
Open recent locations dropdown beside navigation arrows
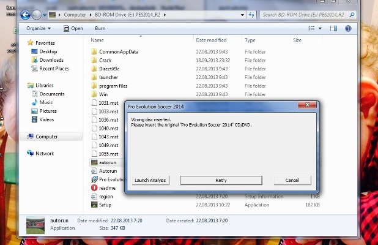(45, 15)
